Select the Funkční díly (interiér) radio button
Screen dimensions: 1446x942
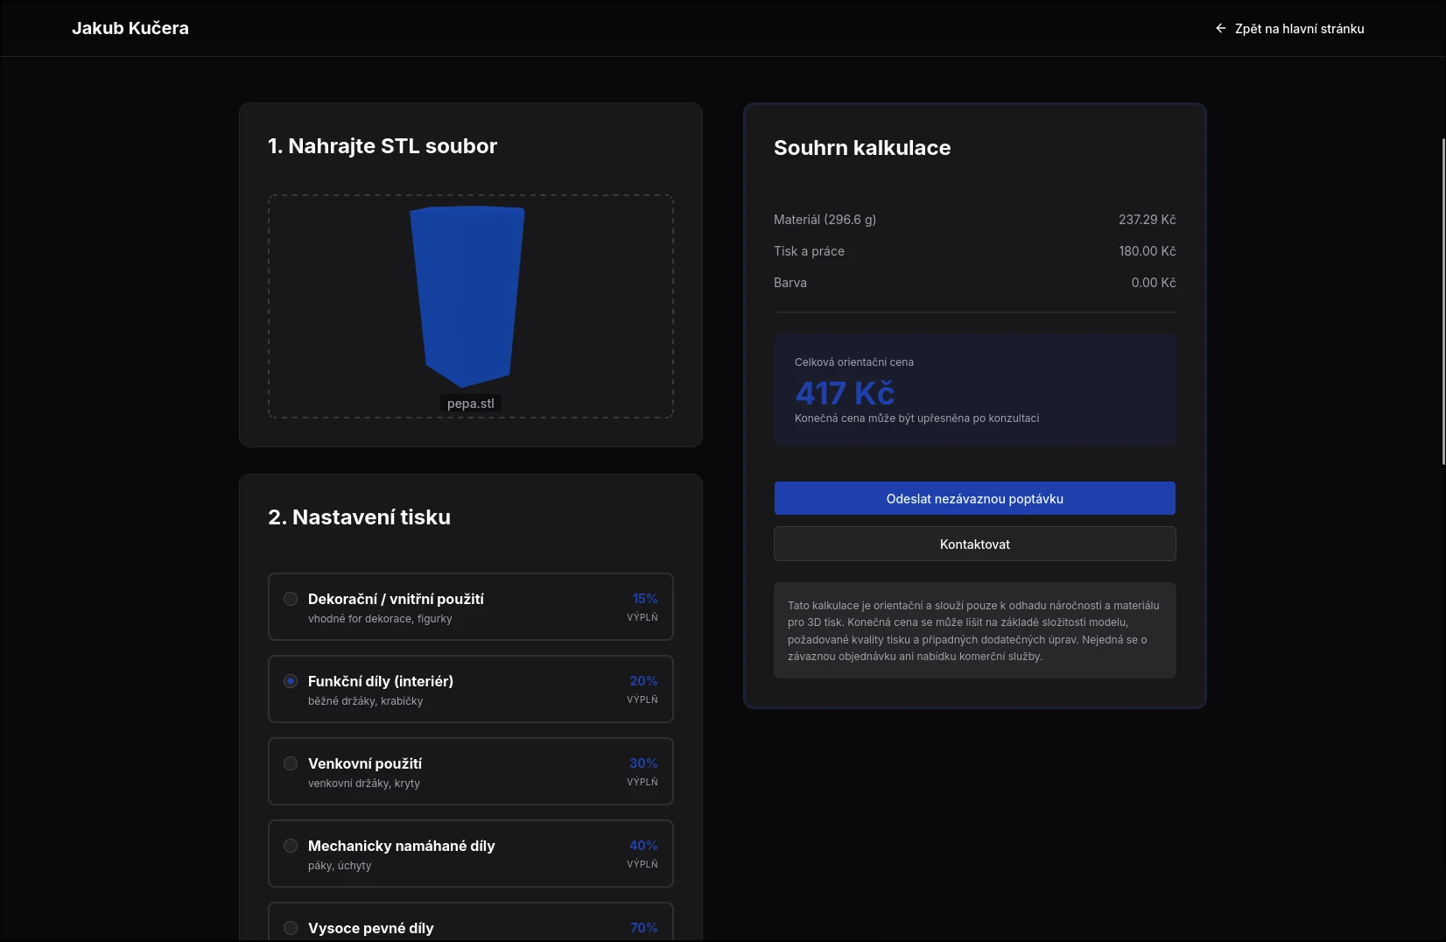tap(291, 681)
